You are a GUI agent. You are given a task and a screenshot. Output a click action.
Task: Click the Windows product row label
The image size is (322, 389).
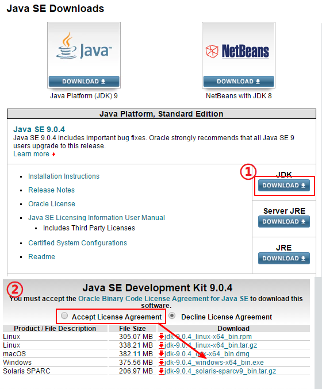click(x=17, y=363)
